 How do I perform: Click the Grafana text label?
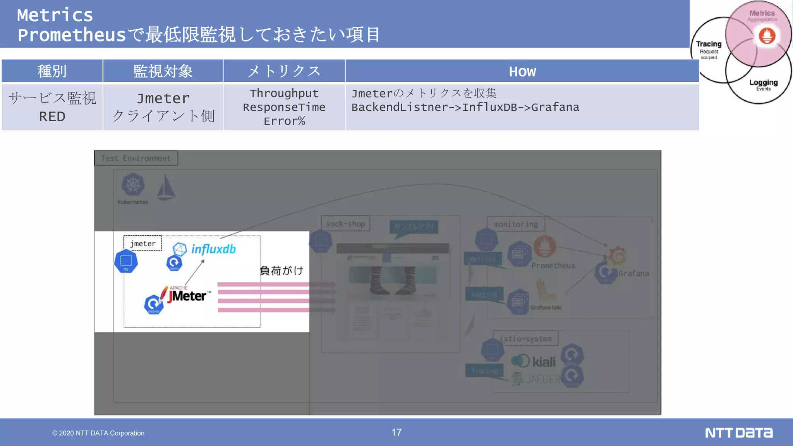[x=633, y=273]
